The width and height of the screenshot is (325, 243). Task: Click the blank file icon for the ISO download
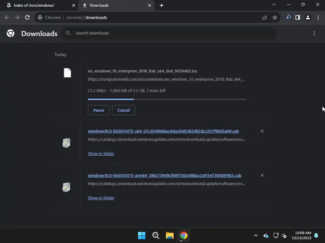click(67, 73)
